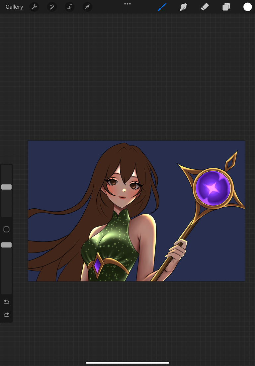Screen dimensions: 255x366
Task: Select the Brush tool
Action: pyautogui.click(x=162, y=7)
